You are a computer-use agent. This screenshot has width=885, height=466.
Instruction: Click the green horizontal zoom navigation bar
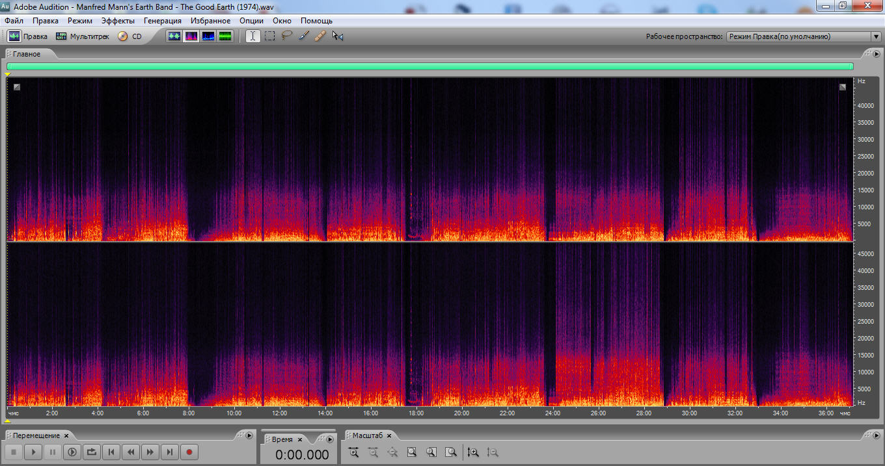[429, 66]
